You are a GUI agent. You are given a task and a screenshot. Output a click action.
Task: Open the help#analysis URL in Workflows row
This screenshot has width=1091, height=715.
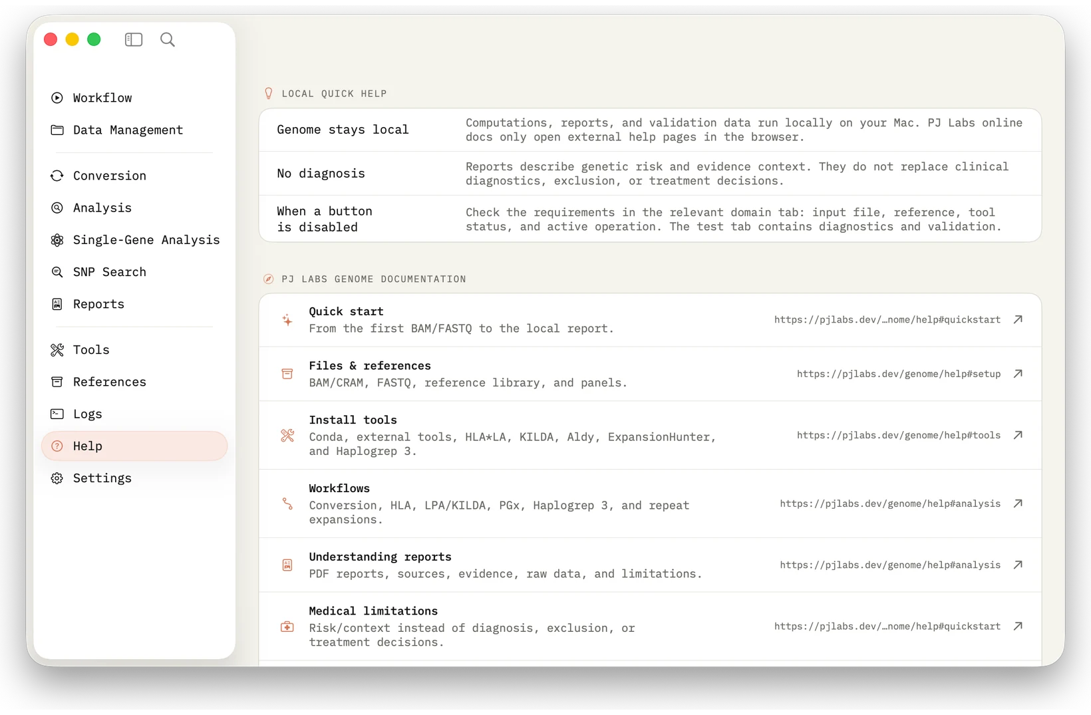coord(890,503)
